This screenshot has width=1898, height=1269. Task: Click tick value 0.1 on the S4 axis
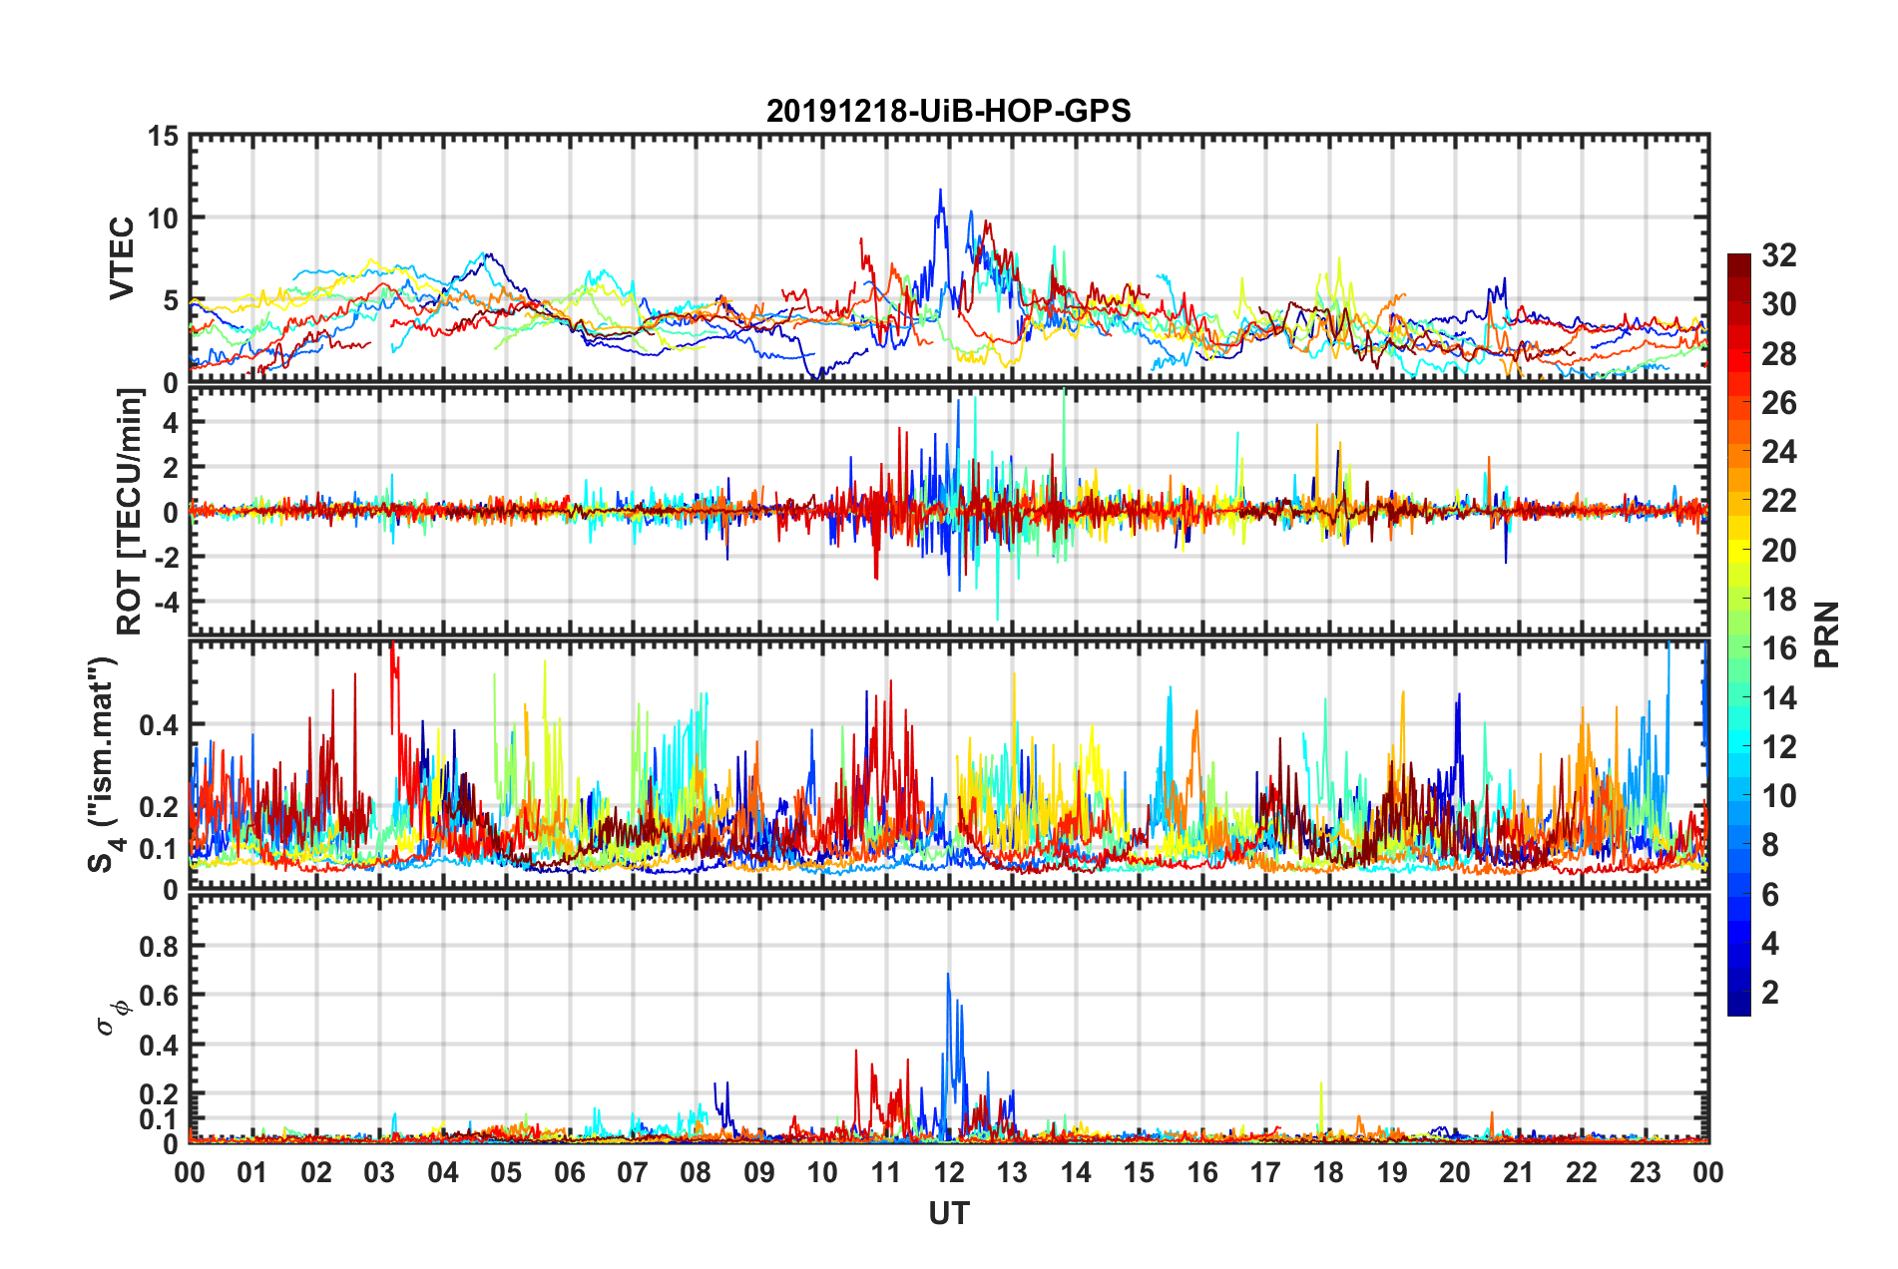tap(160, 849)
